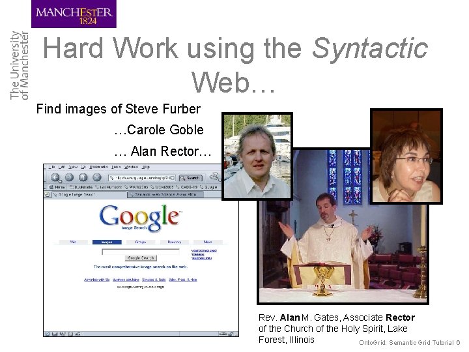
Task: Click the "…Carole Goble" text line
Action: click(x=159, y=130)
